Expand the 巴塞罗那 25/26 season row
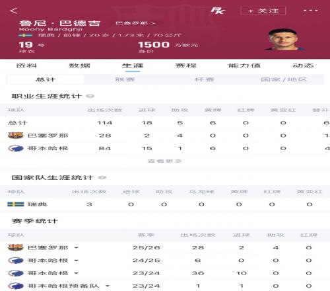The width and height of the screenshot is (330, 291). (x=76, y=248)
